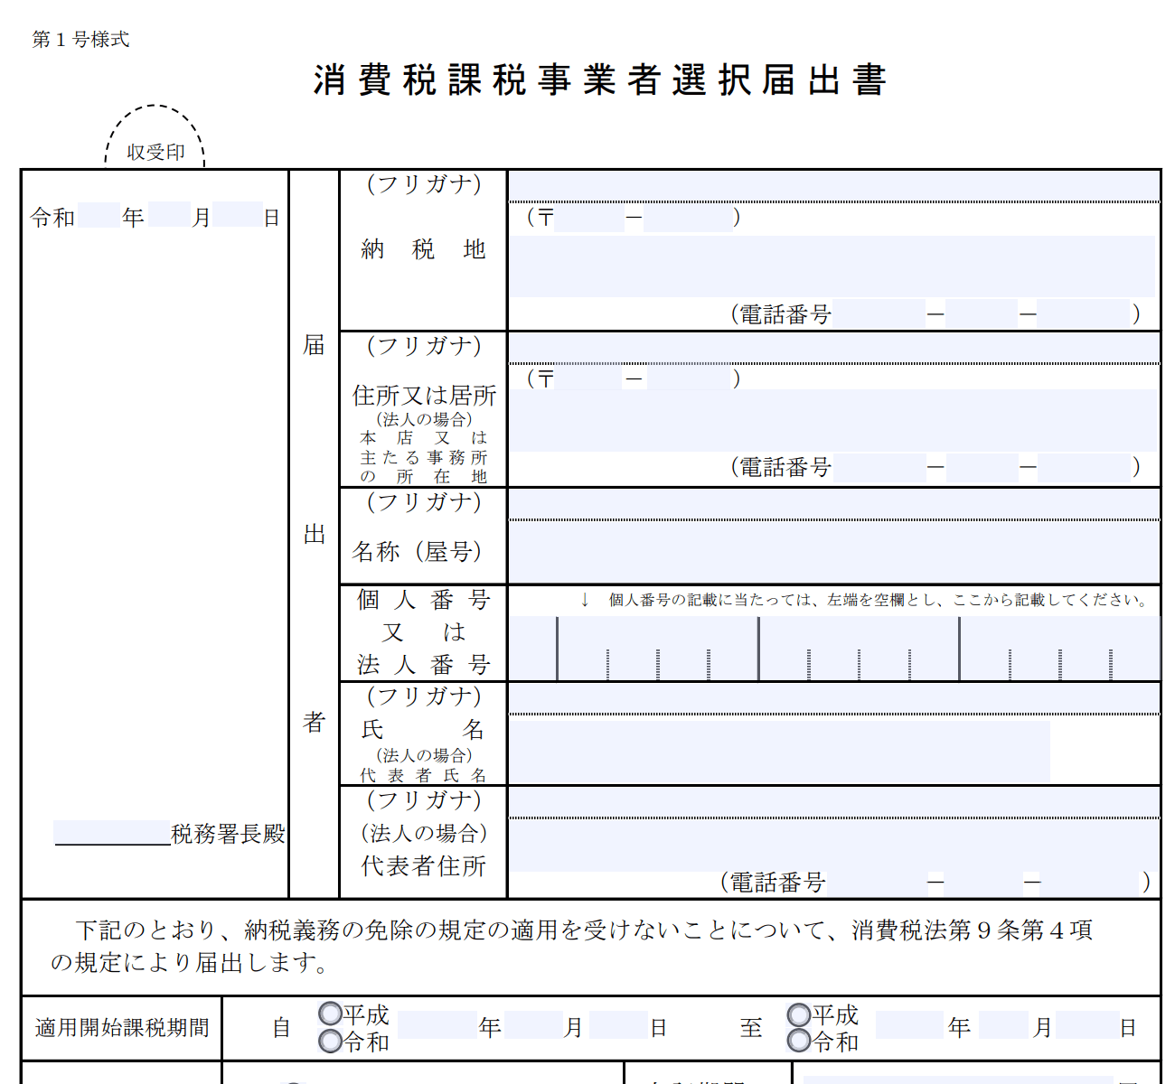The image size is (1175, 1084).
Task: Click the 名称(屋号) フリガナ field
Action: click(x=833, y=503)
